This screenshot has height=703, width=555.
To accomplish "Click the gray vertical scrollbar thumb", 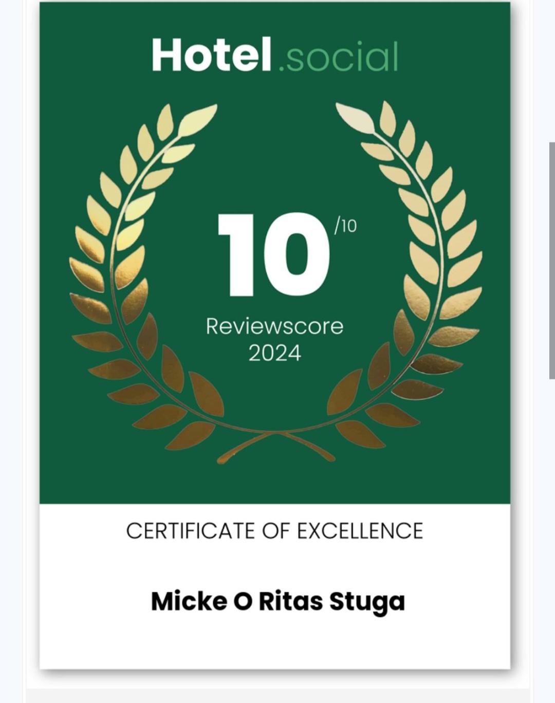I will pyautogui.click(x=552, y=261).
